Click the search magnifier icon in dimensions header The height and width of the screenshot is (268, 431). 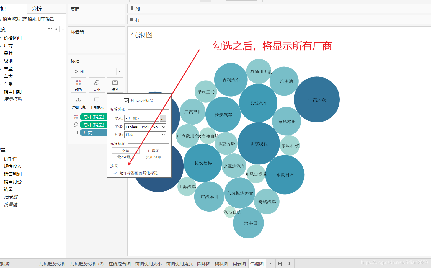56,29
